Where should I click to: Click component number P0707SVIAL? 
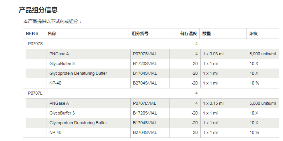pos(145,54)
